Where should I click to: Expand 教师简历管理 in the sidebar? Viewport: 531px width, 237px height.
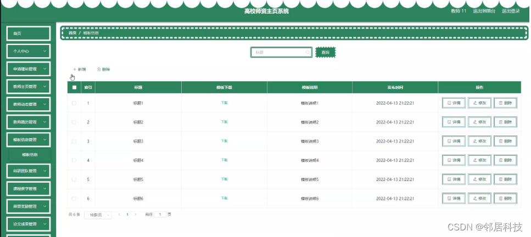pyautogui.click(x=29, y=122)
